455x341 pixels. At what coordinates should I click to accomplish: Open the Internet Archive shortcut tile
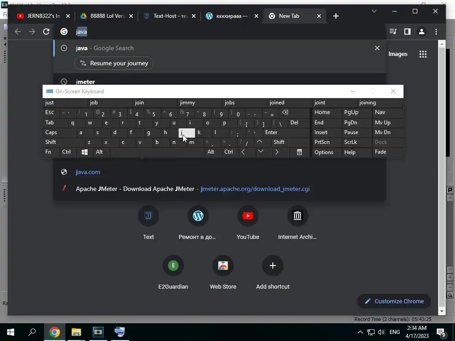tap(297, 223)
